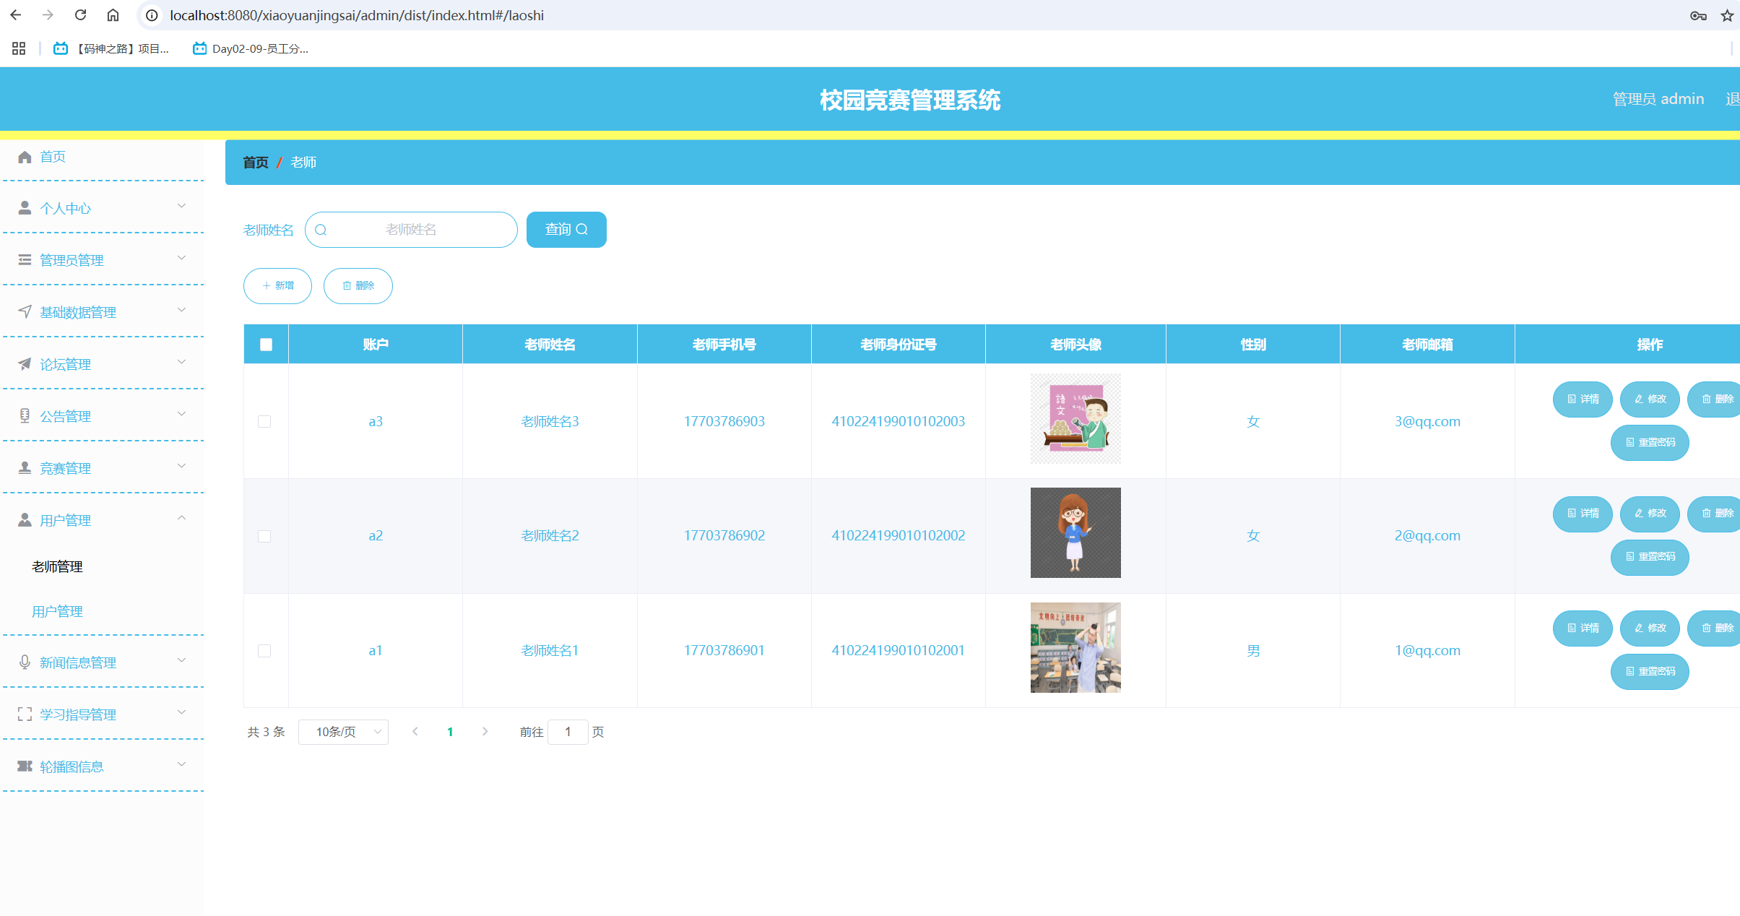Click the 新增 add button

[x=277, y=286]
